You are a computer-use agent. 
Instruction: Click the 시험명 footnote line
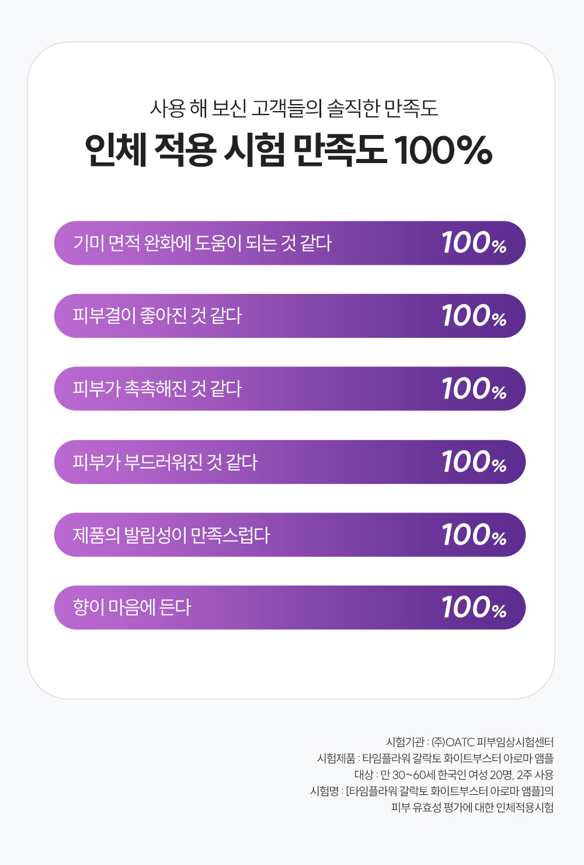point(432,791)
